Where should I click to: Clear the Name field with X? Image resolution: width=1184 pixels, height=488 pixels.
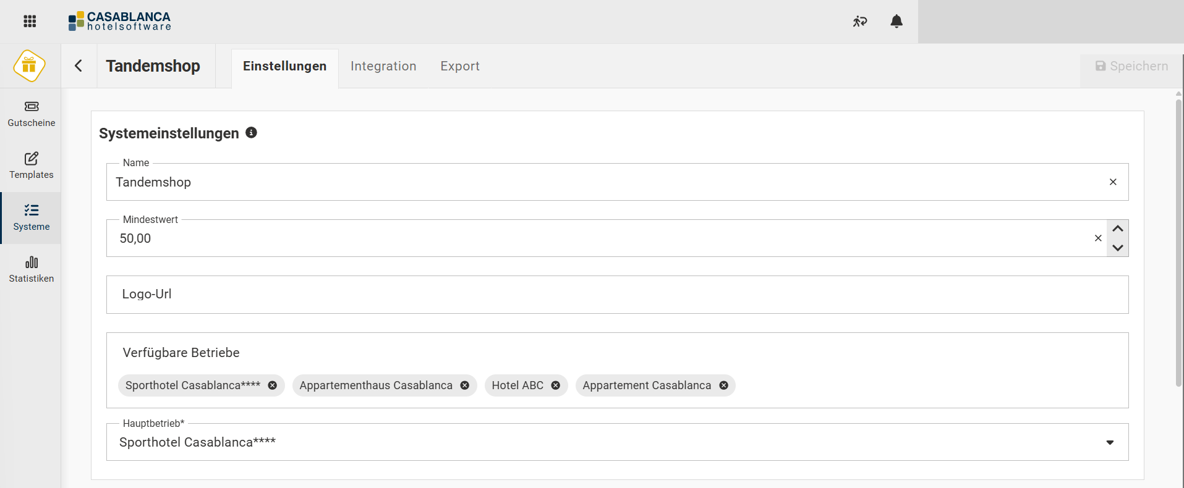pos(1112,182)
